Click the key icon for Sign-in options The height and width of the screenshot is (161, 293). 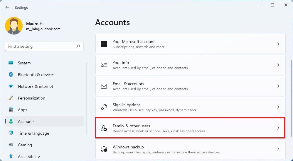(x=104, y=107)
